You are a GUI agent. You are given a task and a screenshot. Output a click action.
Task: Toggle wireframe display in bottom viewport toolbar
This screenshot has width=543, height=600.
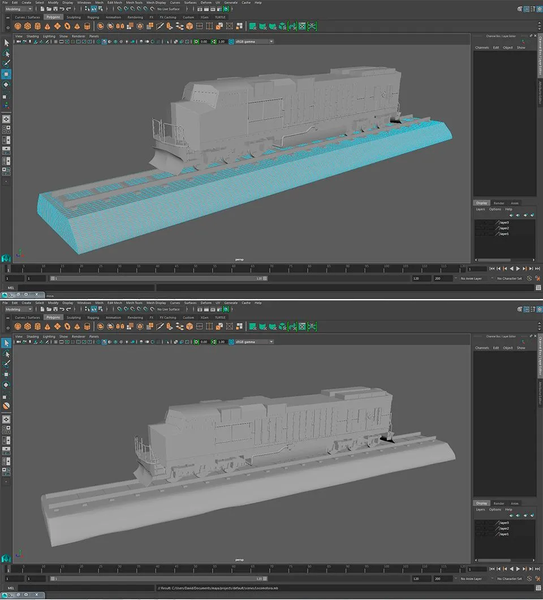click(x=98, y=342)
